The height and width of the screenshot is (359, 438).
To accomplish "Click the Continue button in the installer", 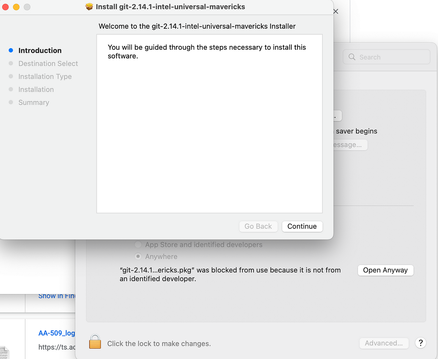I will click(302, 227).
